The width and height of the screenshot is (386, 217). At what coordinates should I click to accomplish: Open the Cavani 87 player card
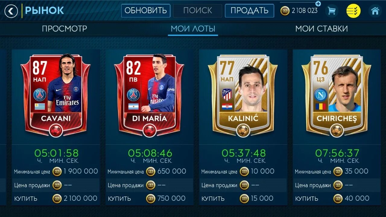click(56, 95)
